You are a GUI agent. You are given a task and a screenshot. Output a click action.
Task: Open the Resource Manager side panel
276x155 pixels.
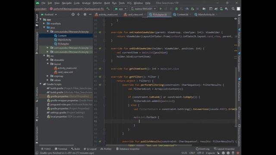point(37,43)
